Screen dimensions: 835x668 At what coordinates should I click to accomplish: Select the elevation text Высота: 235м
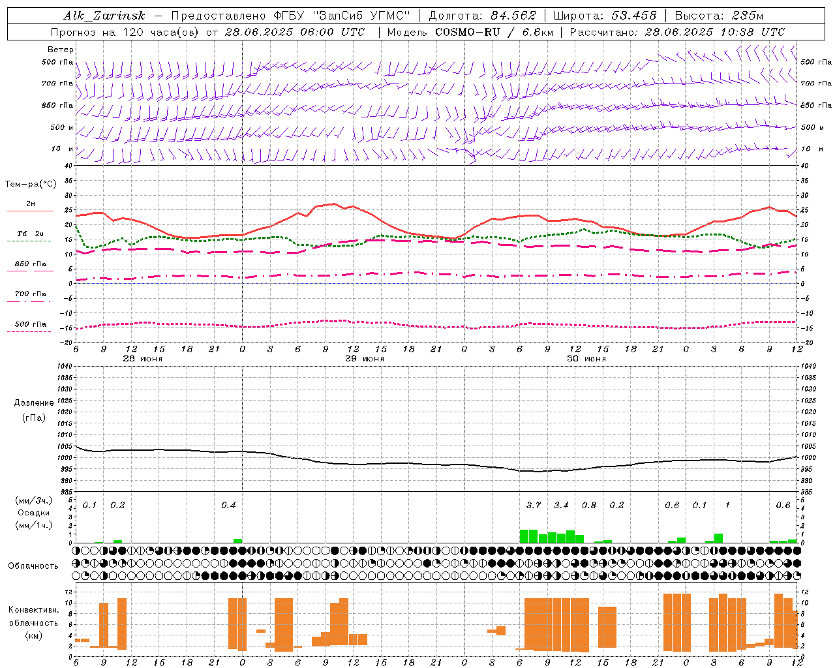[719, 16]
